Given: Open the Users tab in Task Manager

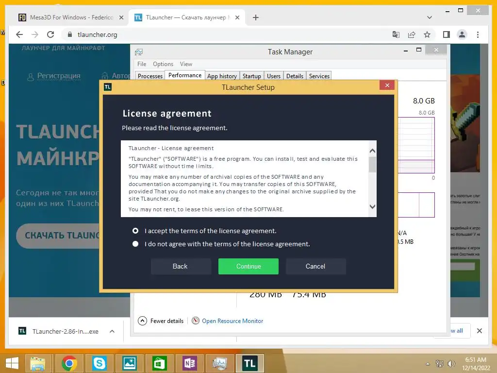Looking at the screenshot, I should click(x=274, y=76).
